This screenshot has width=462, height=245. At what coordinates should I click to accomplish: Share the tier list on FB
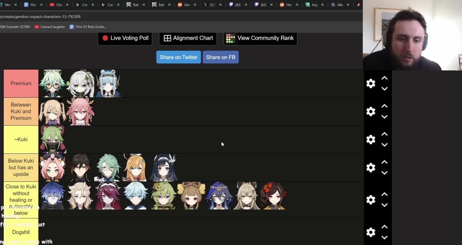221,57
